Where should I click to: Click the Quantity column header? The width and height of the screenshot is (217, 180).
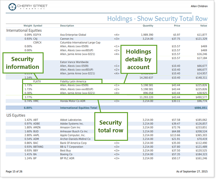click(x=148, y=26)
